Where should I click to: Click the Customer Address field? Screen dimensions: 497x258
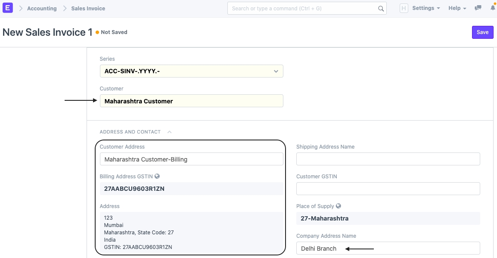pos(191,159)
